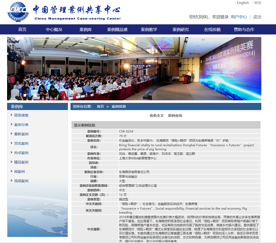Image resolution: width=276 pixels, height=243 pixels.
Task: Select the first carousel slide indicator
Action: (x=25, y=95)
